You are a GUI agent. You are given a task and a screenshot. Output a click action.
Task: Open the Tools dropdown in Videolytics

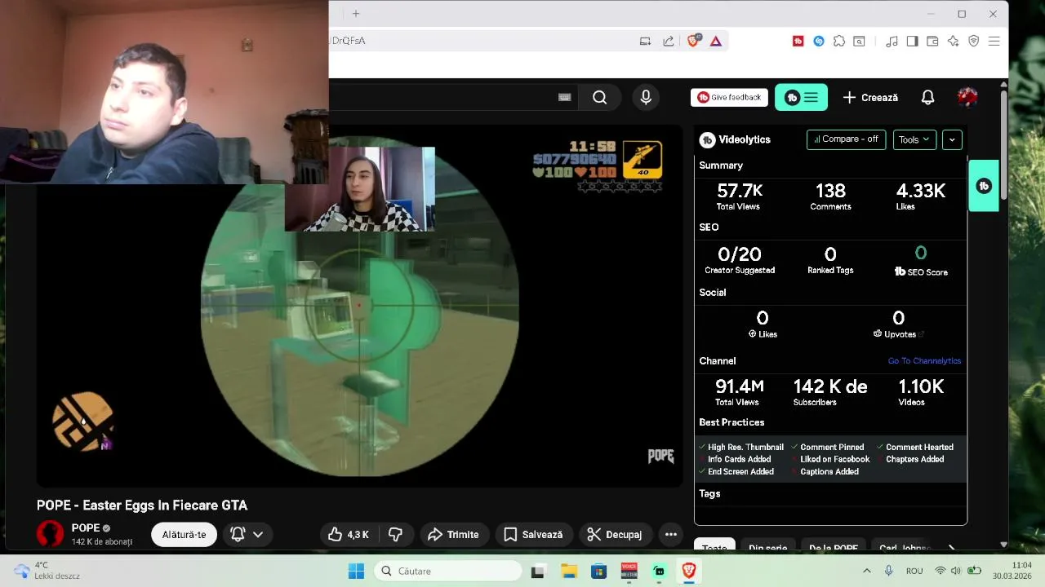pos(914,139)
